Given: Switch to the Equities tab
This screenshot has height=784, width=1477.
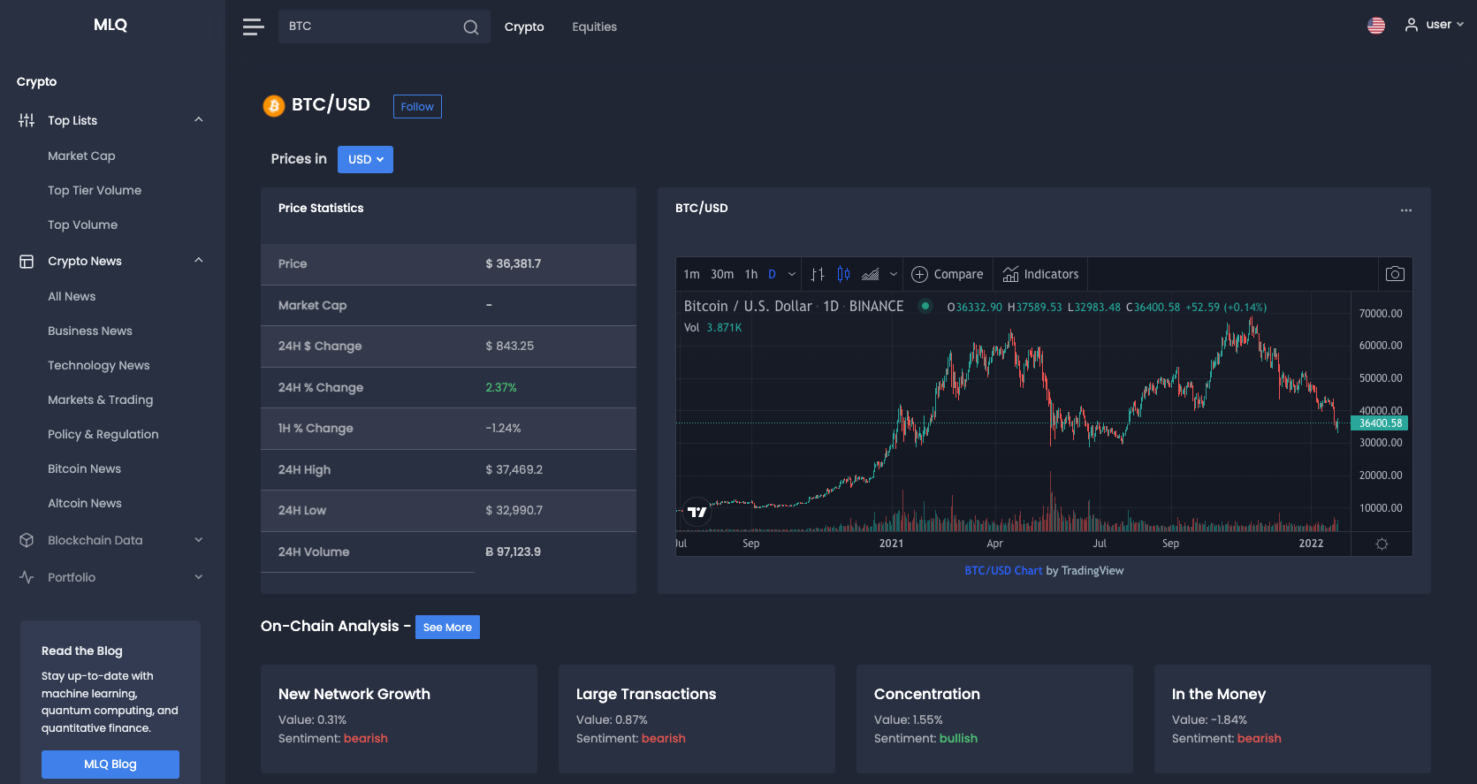Looking at the screenshot, I should (595, 27).
